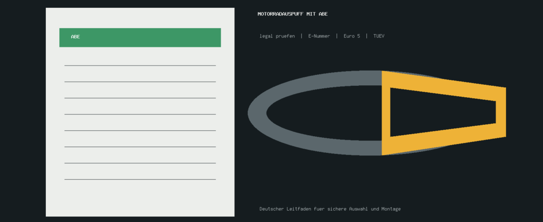Select the "E-Nummer" item

click(x=319, y=36)
